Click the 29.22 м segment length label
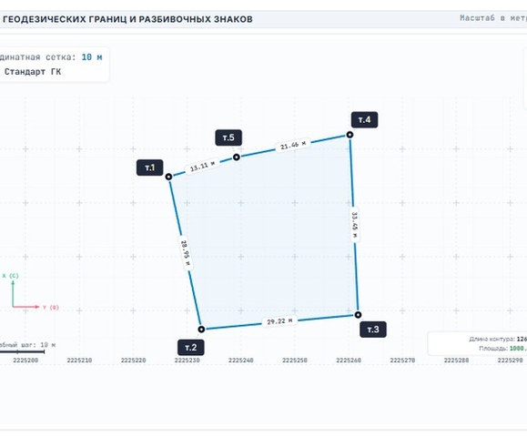Image resolution: width=527 pixels, height=437 pixels. 279,321
